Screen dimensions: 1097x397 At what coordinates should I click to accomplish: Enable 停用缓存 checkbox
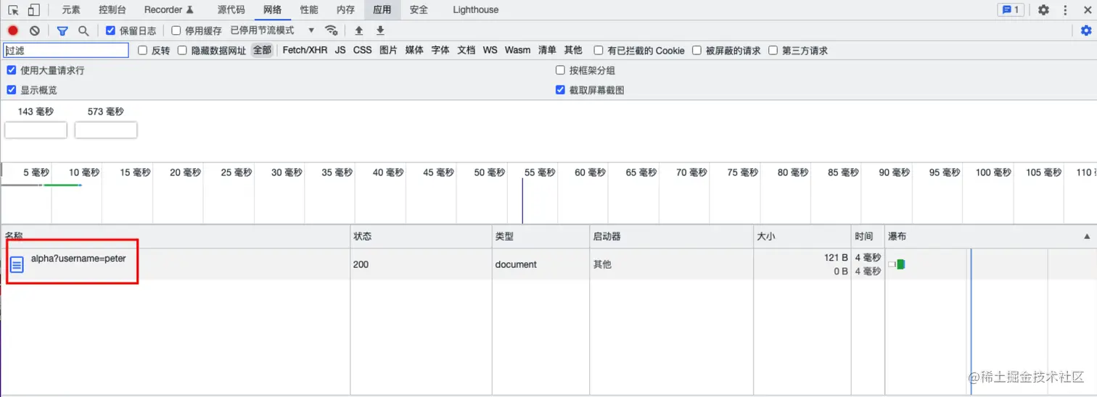176,30
